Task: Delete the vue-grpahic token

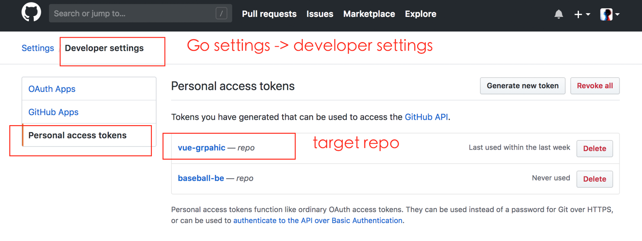Action: (594, 148)
